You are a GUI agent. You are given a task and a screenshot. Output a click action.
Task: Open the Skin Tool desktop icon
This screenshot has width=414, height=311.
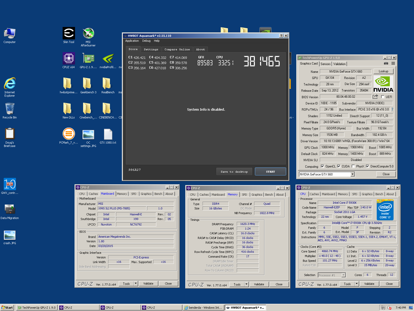pos(69,35)
